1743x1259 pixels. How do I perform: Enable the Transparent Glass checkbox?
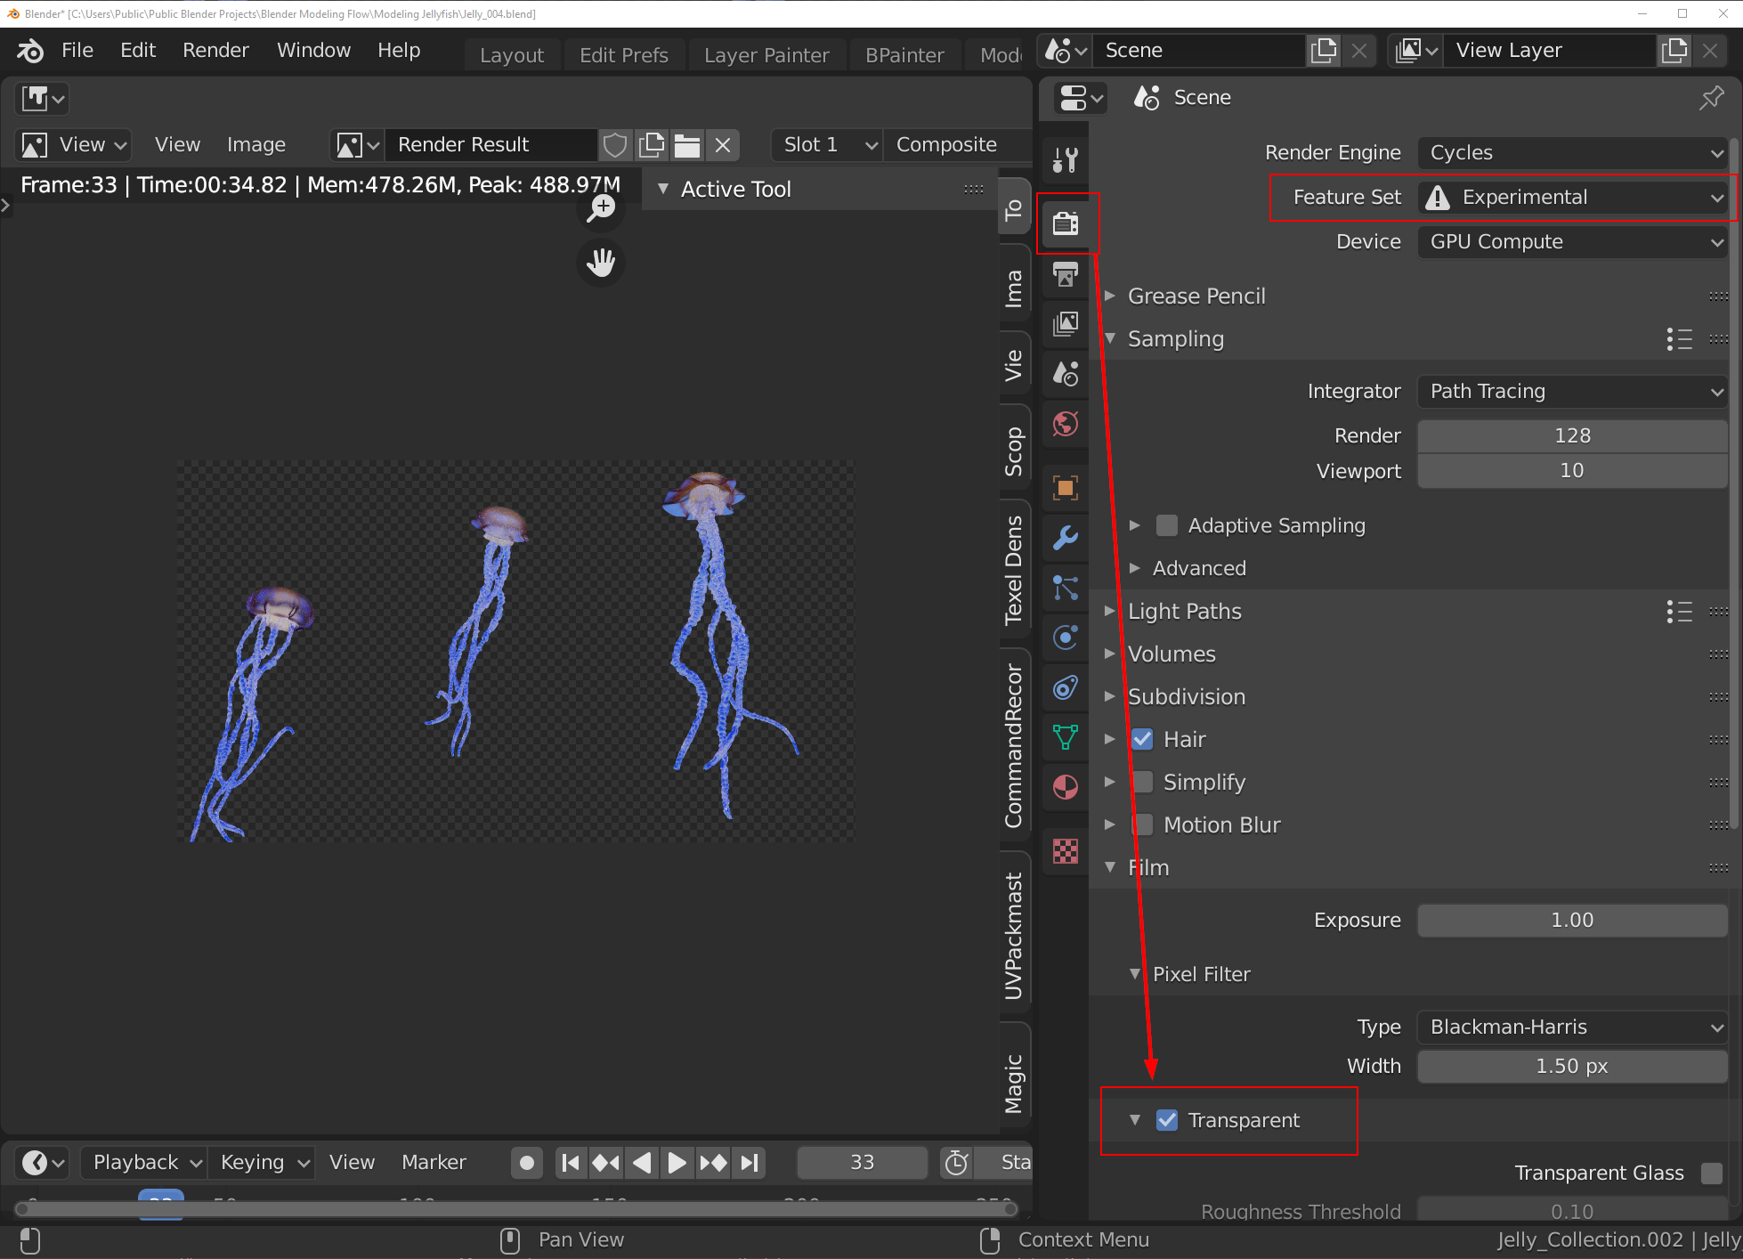coord(1711,1173)
